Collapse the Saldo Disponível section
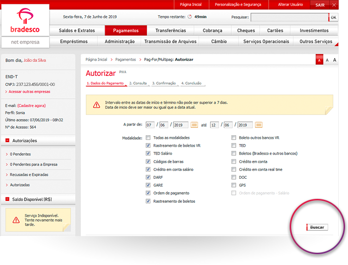This screenshot has width=348, height=265. pos(7,199)
